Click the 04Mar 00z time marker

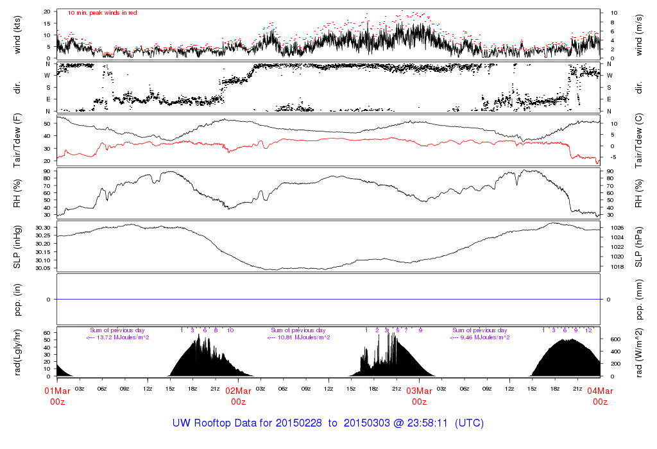point(600,396)
